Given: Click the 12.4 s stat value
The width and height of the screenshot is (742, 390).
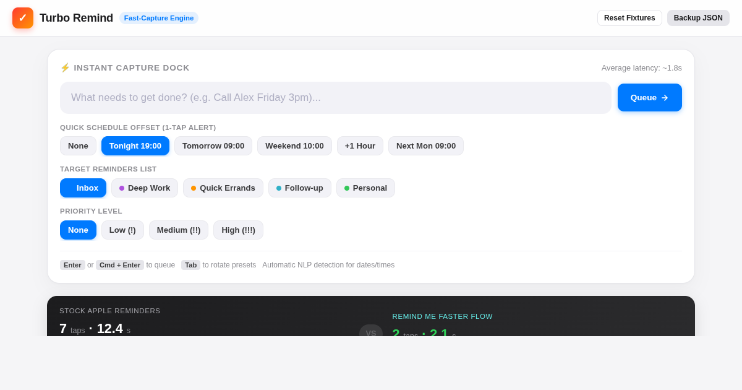Looking at the screenshot, I should 114,329.
